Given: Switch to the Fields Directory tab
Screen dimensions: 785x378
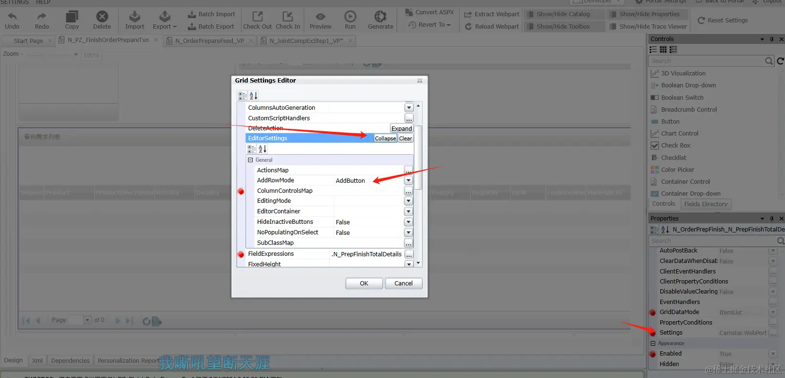Looking at the screenshot, I should [706, 204].
